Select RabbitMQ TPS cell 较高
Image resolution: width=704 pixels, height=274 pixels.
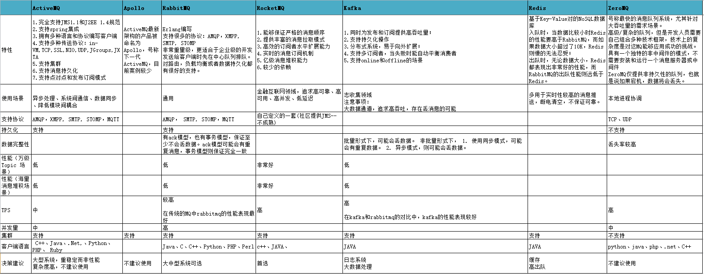tap(209, 210)
